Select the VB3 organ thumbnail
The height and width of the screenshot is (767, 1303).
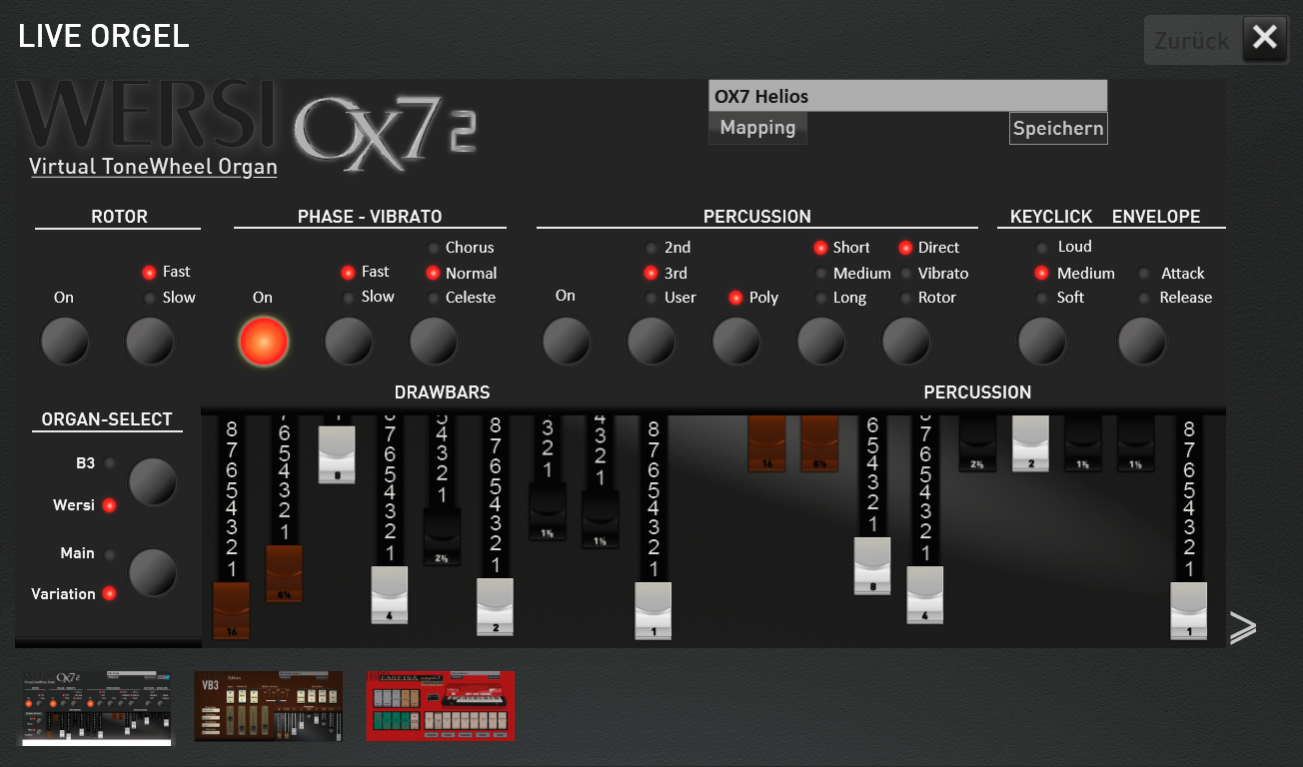[x=268, y=706]
